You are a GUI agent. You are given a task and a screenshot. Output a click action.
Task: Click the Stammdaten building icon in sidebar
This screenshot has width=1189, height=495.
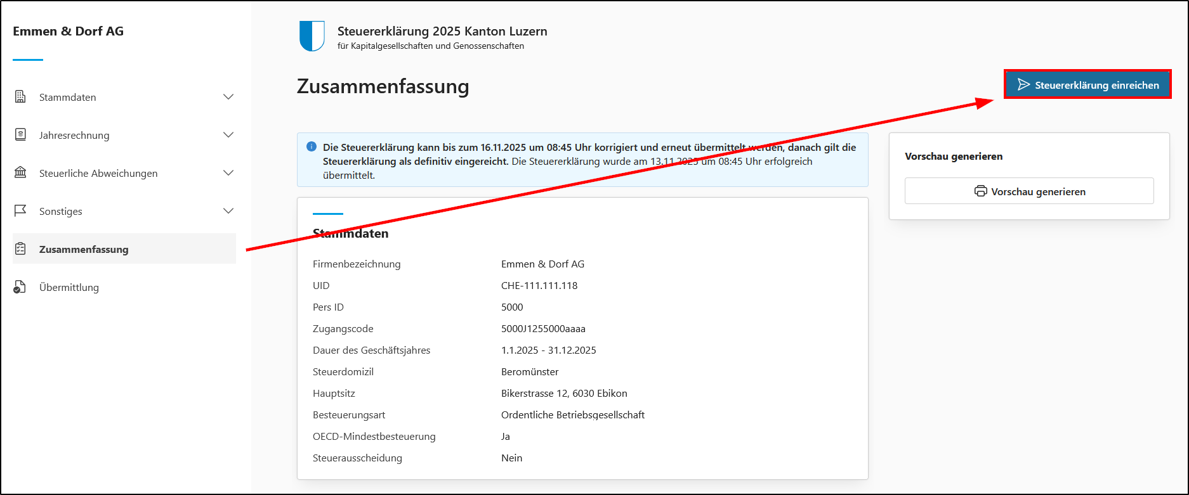(20, 97)
